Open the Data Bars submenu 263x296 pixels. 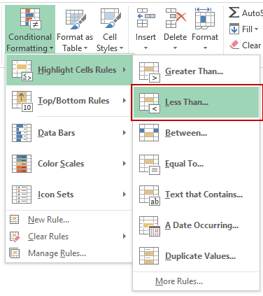[x=69, y=133]
